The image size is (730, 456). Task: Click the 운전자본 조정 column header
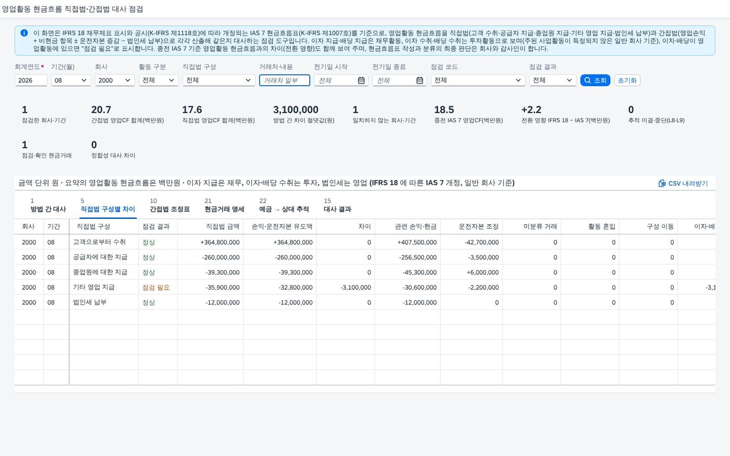pyautogui.click(x=471, y=226)
